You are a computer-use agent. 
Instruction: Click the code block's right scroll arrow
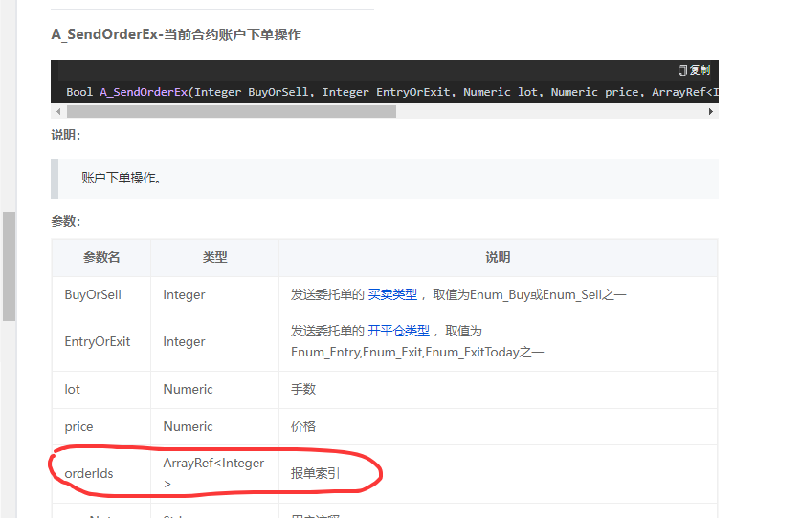coord(711,111)
